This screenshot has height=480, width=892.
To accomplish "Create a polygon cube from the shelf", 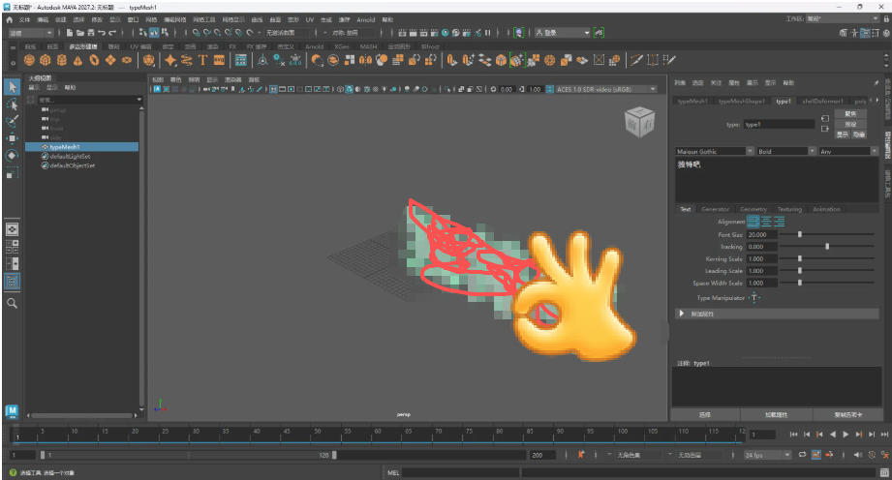I will click(46, 60).
